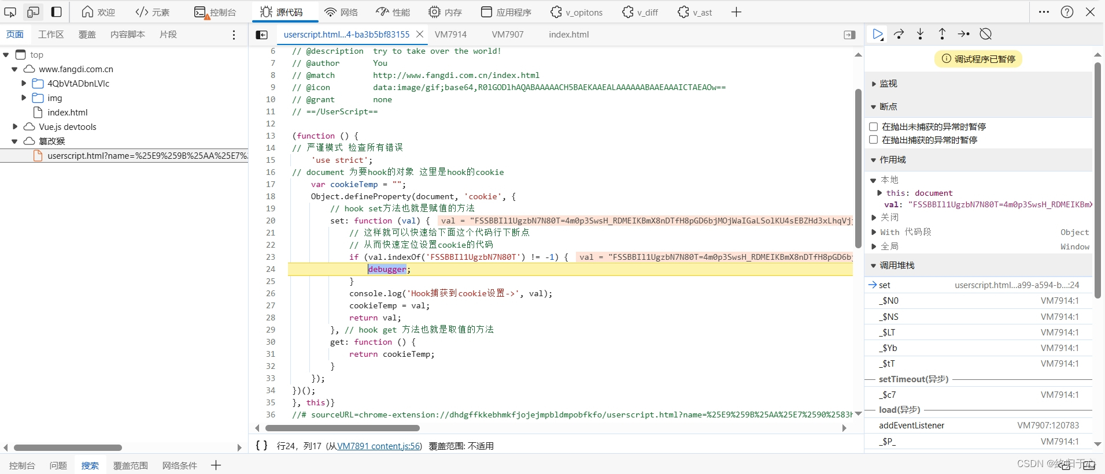
Task: Select the 工作区 navigator tab
Action: (x=51, y=35)
